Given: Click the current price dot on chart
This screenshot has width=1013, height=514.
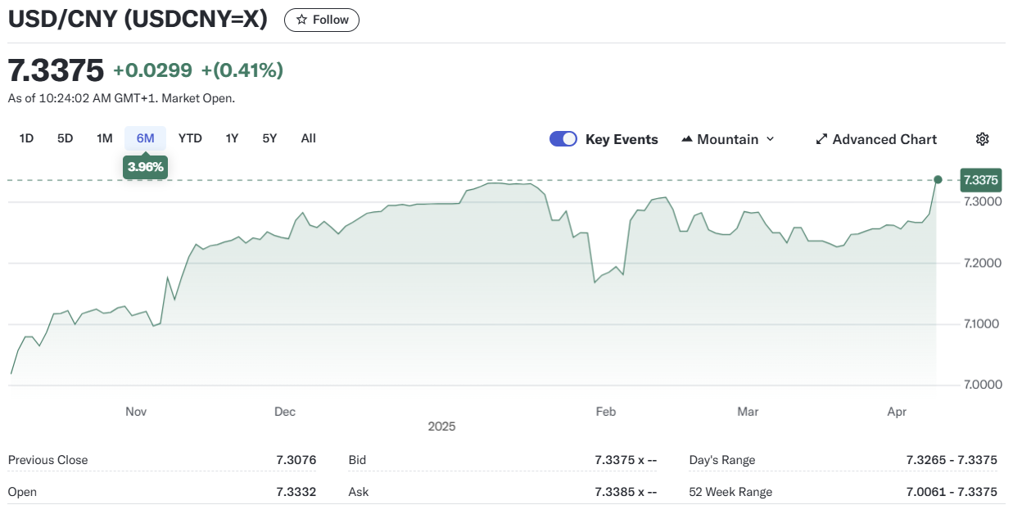Looking at the screenshot, I should (x=938, y=179).
